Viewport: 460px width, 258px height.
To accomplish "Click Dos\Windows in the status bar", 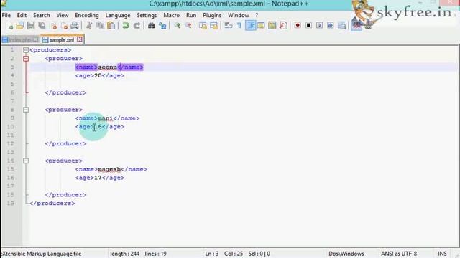I will click(x=346, y=254).
